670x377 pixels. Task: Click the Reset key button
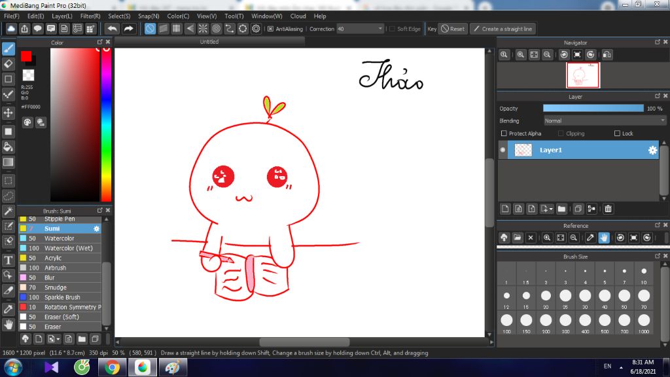(x=453, y=29)
